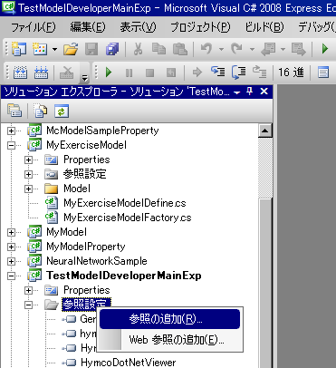The image size is (336, 368).
Task: Click the Cut scissors icon
Action: 138,49
